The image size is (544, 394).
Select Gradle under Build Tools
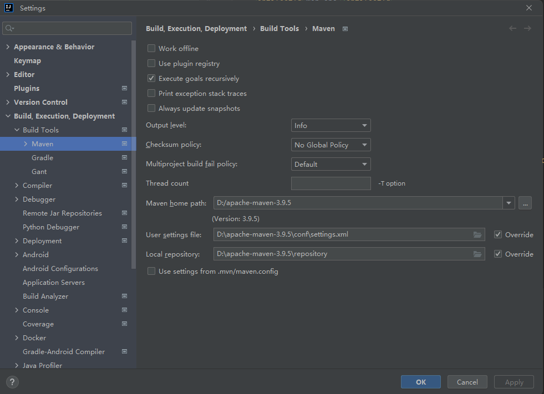coord(42,158)
